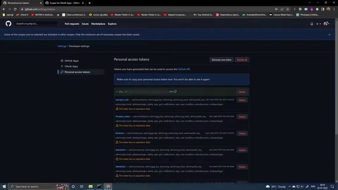Click the Revoke all button
Screen dimensions: 338x190
242,60
